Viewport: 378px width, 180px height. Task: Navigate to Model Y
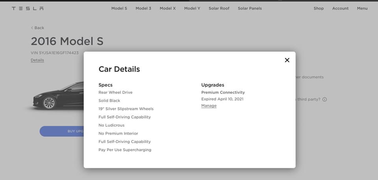coord(192,8)
